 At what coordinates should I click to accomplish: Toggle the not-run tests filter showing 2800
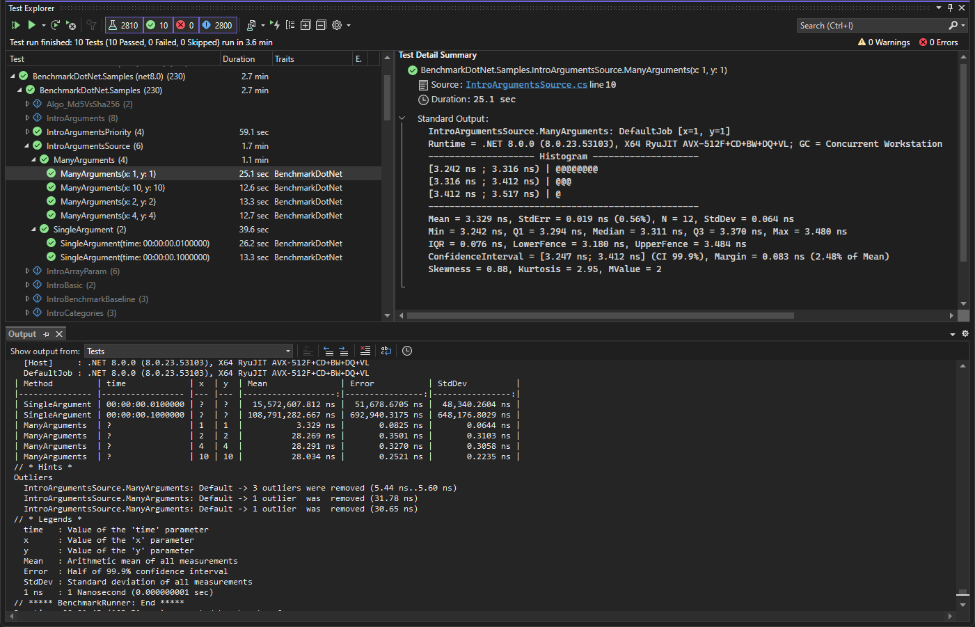tap(217, 25)
